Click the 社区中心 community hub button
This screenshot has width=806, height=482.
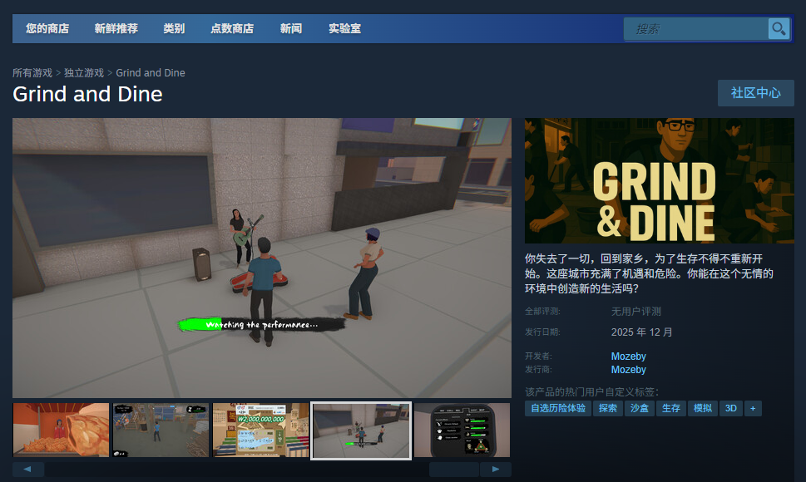[755, 92]
